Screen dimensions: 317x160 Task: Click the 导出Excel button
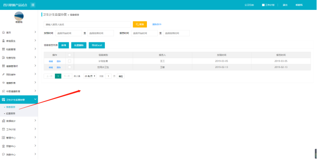click(97, 45)
